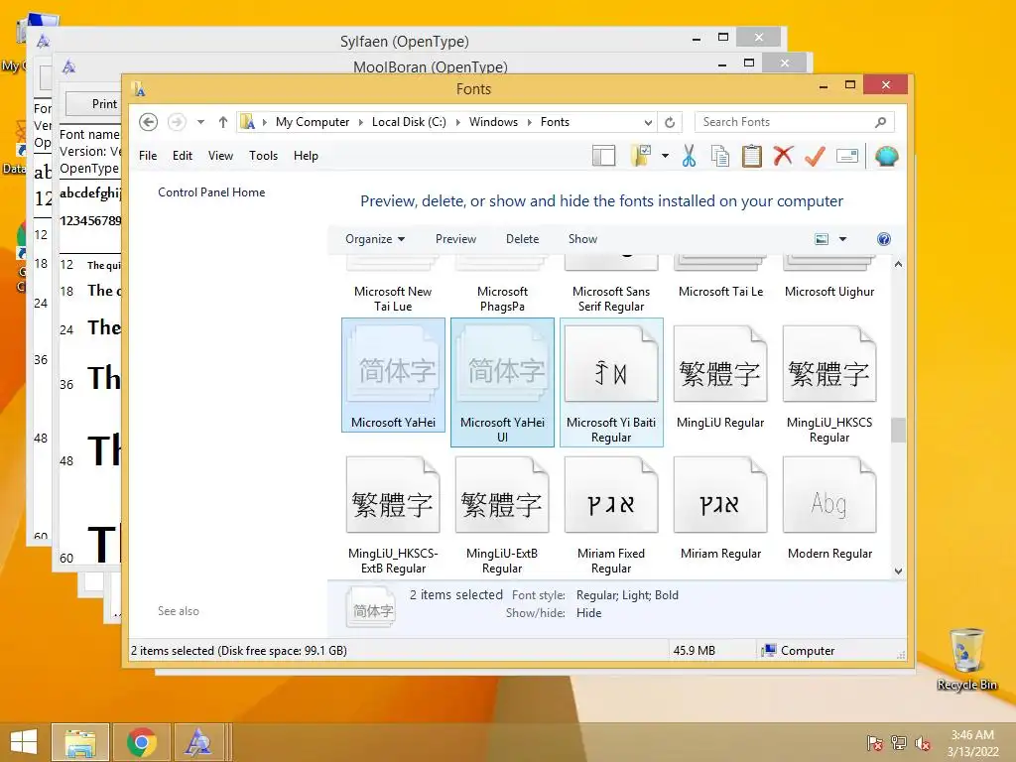Click My Computer in address path
This screenshot has width=1016, height=762.
313,122
